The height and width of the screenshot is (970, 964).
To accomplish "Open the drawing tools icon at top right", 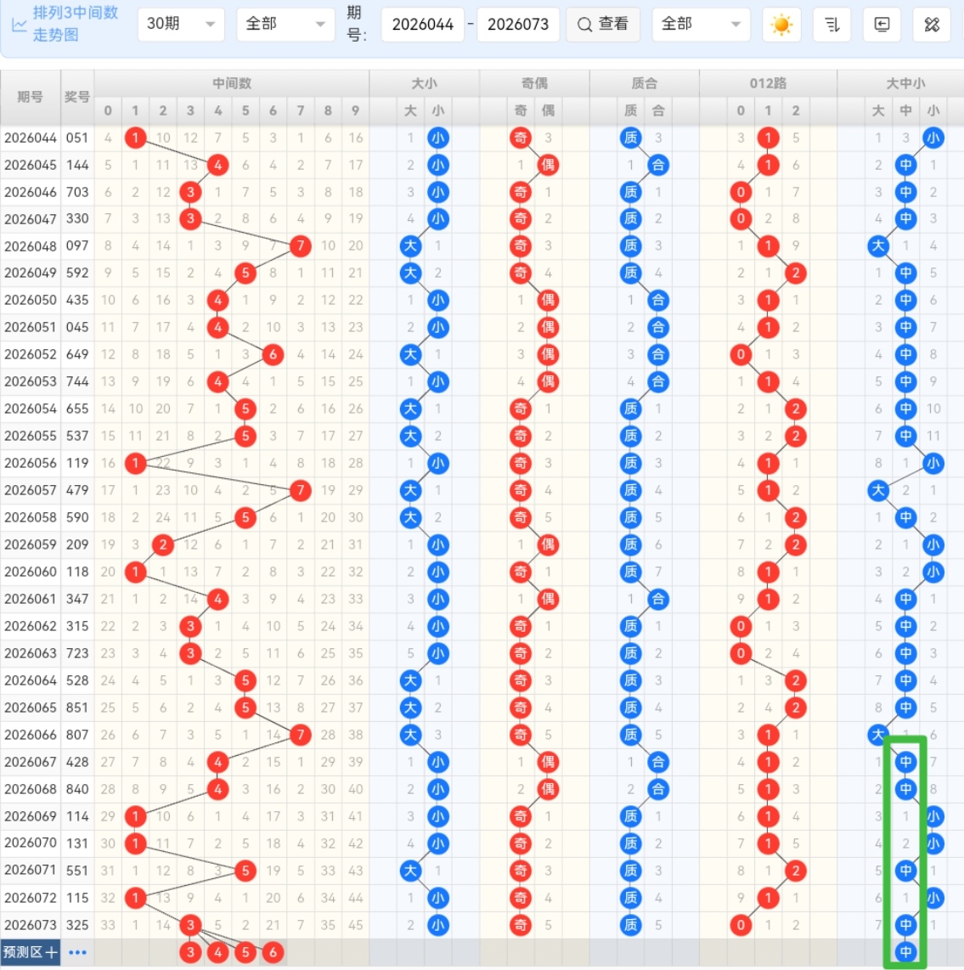I will tap(932, 25).
